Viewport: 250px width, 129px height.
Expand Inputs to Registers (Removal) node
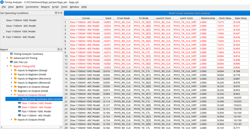[12, 83]
